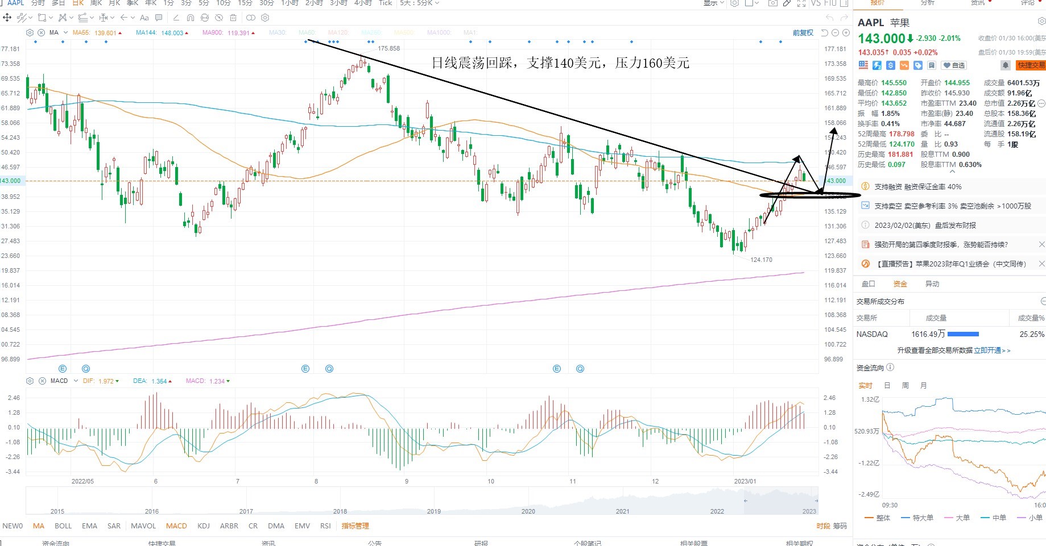Switch chart to 日K daily candles
This screenshot has width=1046, height=546.
78,3
